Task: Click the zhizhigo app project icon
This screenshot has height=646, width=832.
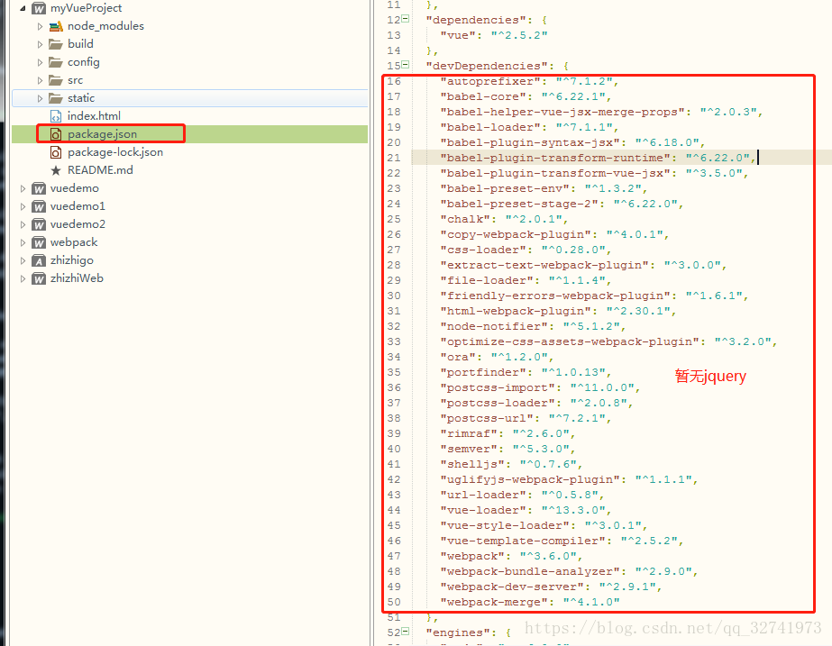Action: [39, 261]
